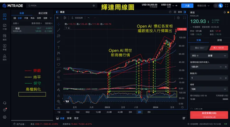Toggle left watchlist panel icon beside 輝達
Screen dimensions: 230x127
pos(57,12)
